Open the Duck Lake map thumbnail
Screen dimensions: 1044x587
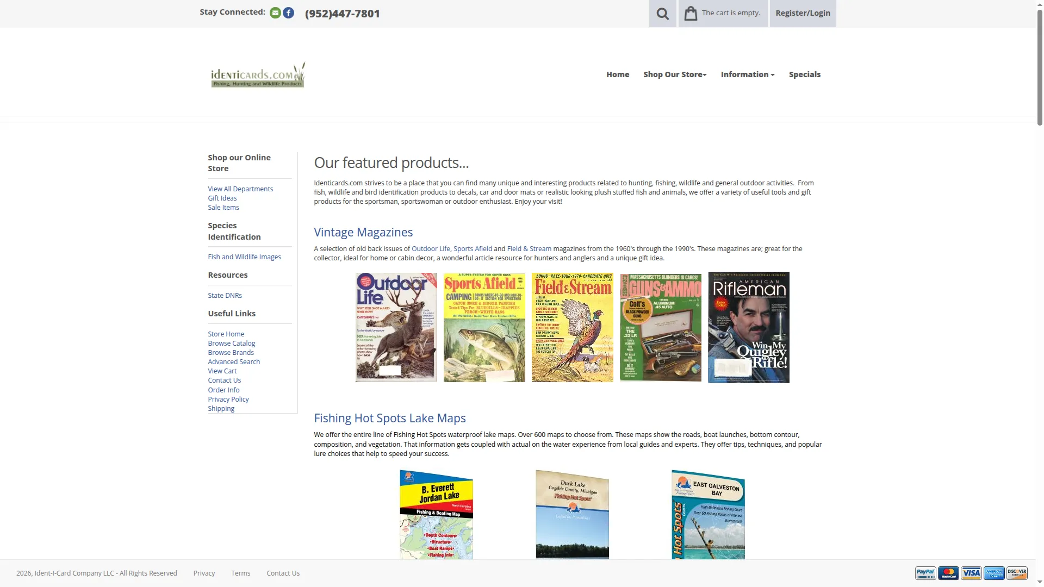572,514
